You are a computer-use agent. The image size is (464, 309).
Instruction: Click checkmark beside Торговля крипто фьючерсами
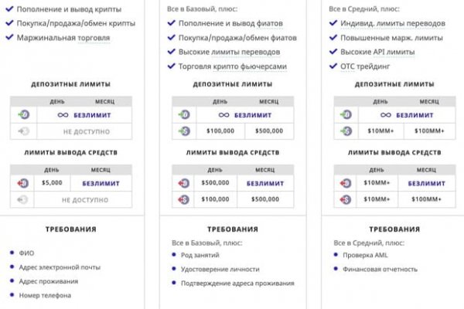click(x=171, y=66)
